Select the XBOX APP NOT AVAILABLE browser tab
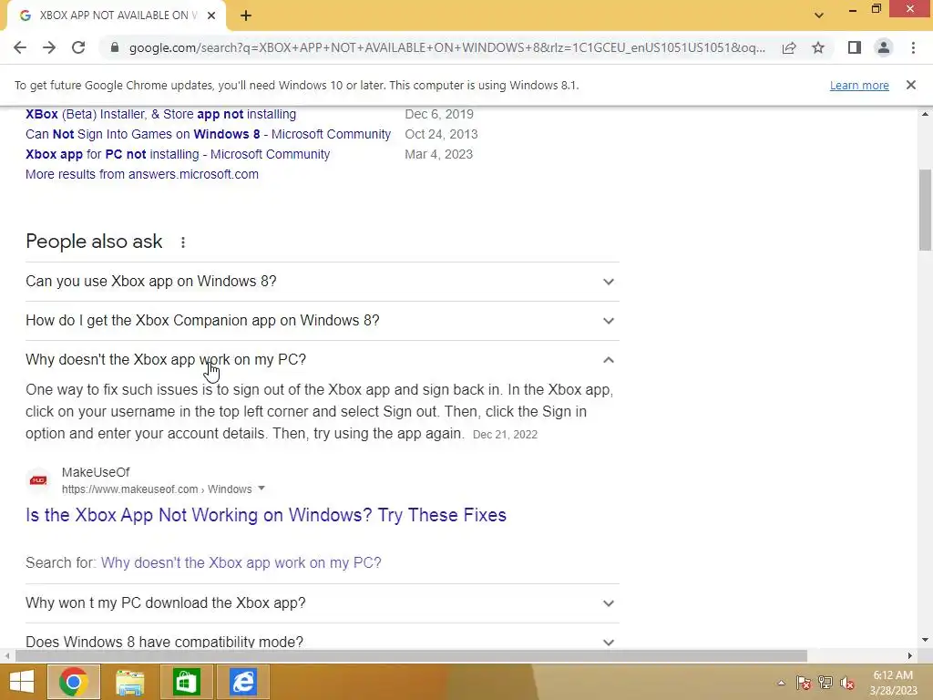933x700 pixels. (x=116, y=15)
